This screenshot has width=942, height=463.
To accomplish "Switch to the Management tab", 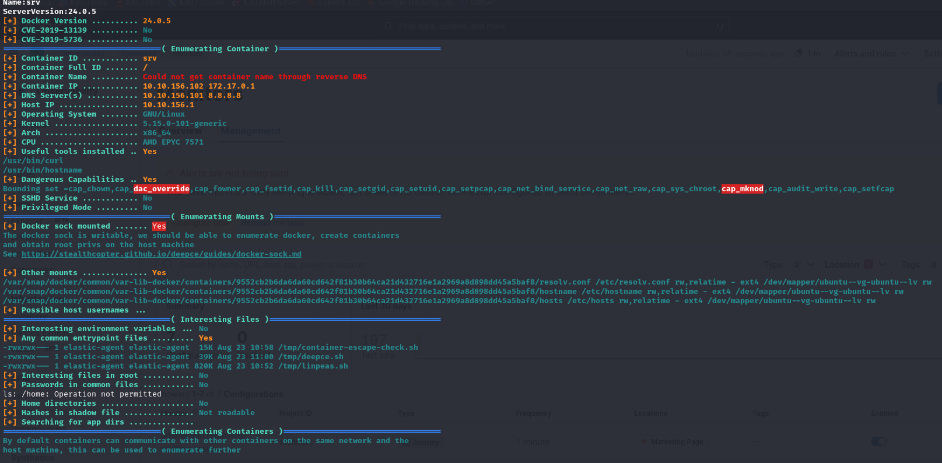I will click(251, 131).
